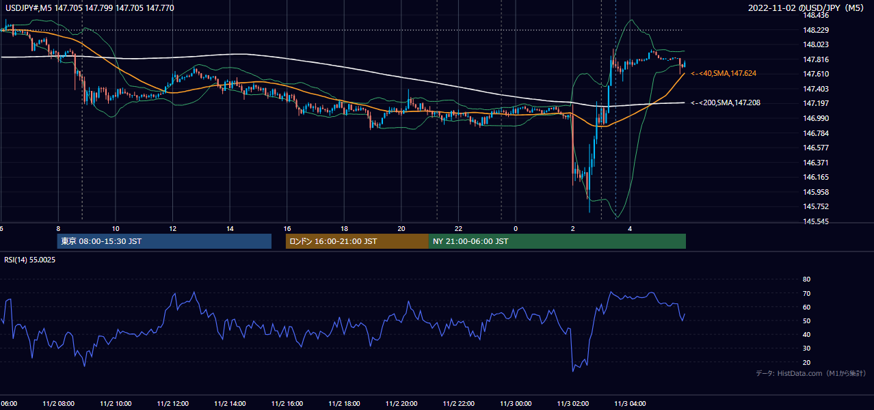
Task: Click the 11/2 16:00 time axis label
Action: (x=287, y=404)
